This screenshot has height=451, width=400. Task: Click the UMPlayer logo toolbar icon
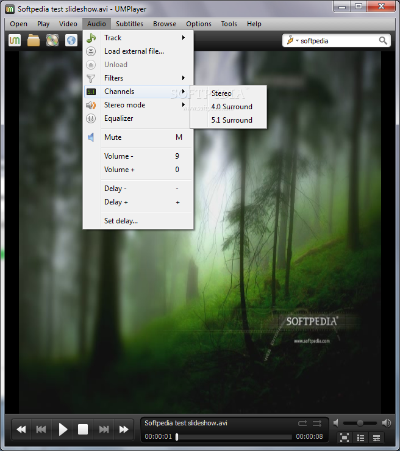15,40
